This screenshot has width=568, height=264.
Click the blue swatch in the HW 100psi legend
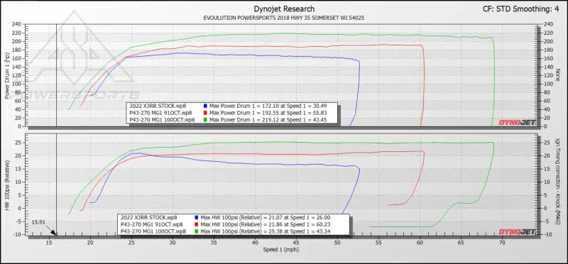coord(197,218)
